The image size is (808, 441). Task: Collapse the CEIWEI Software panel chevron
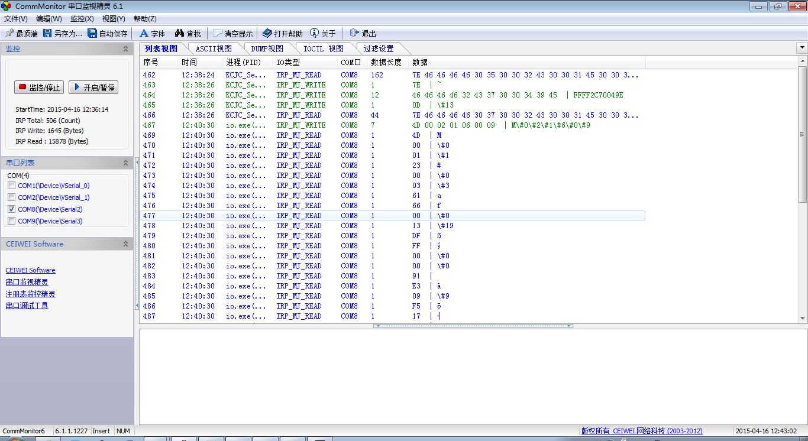click(x=125, y=244)
